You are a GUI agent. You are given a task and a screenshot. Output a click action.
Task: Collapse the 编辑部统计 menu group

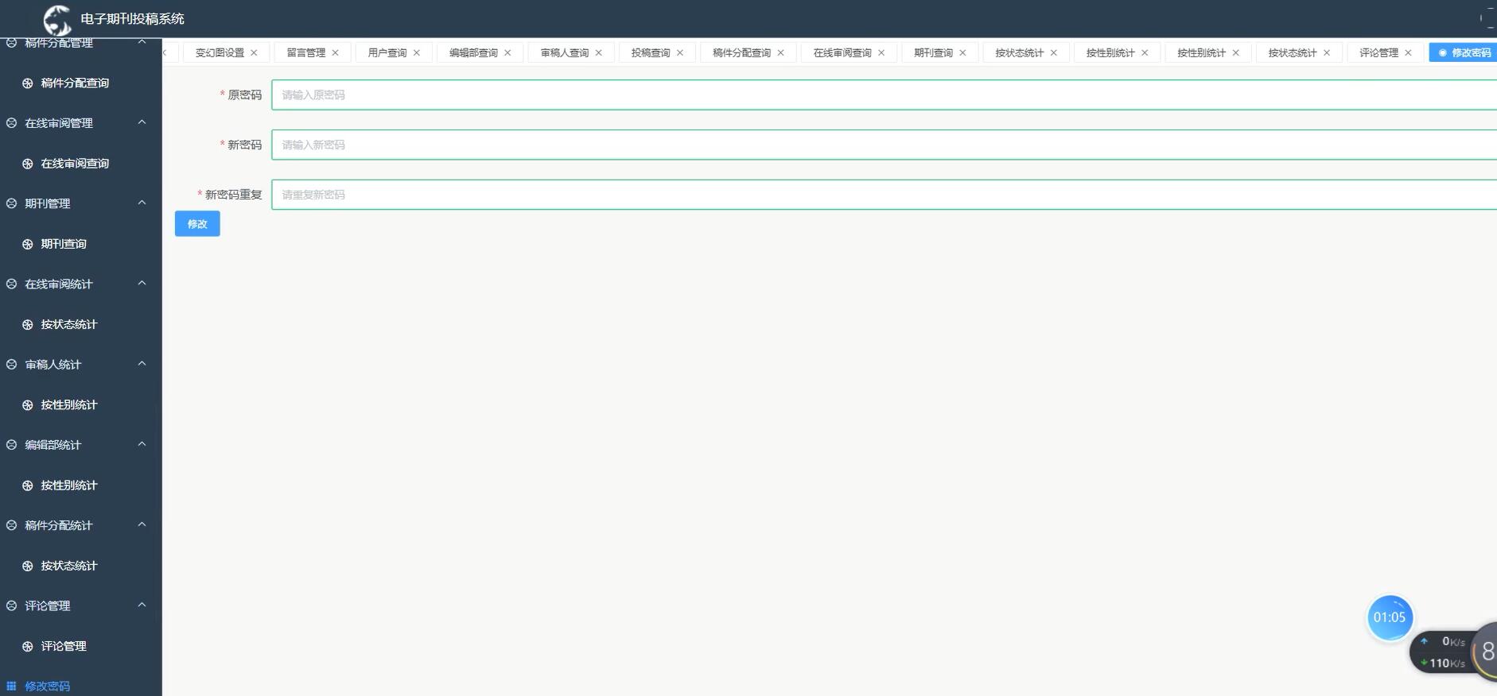click(142, 444)
